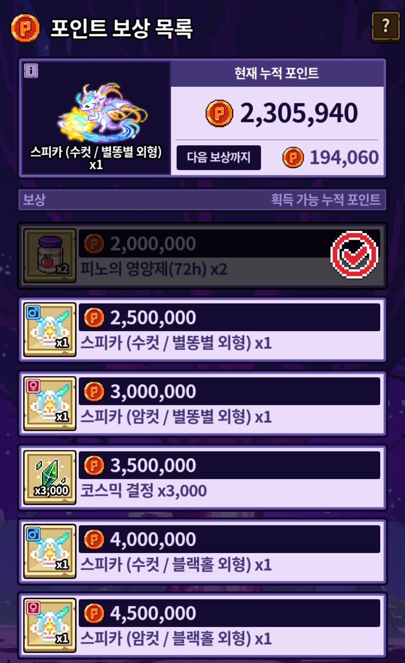Click the 획득 가능 누적 포인트 header
This screenshot has width=405, height=663.
pos(325,199)
